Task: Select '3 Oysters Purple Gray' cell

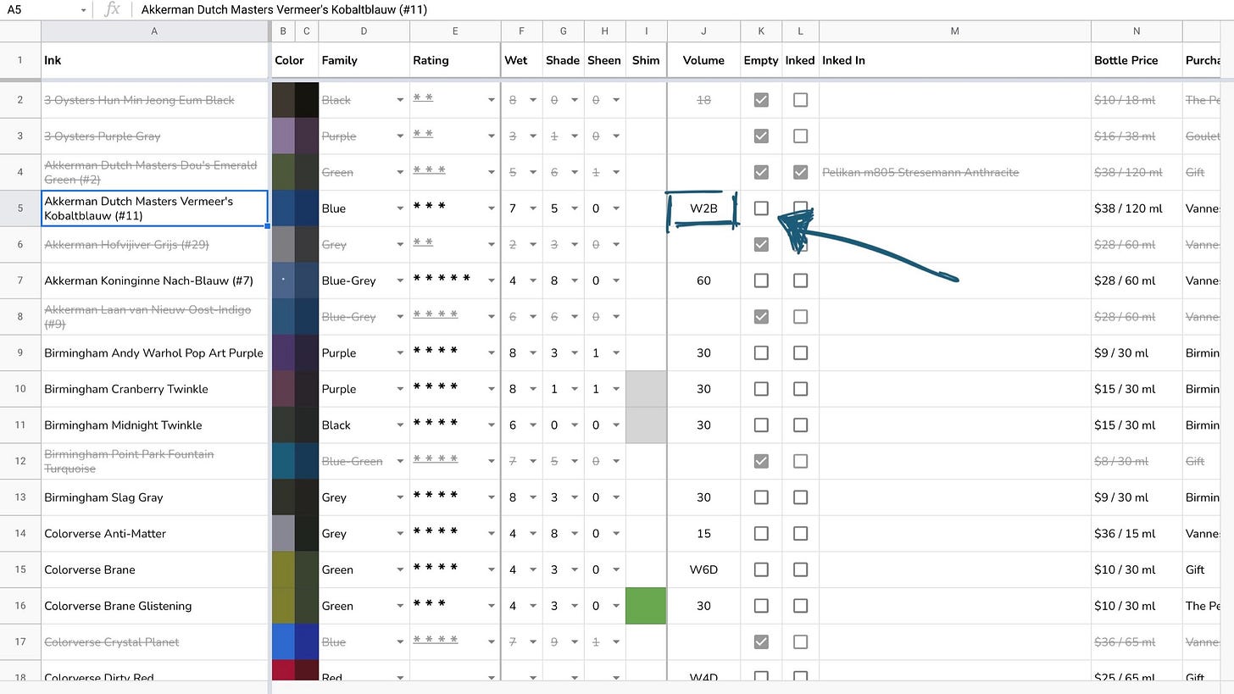Action: [154, 136]
